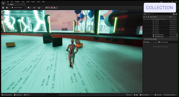Click the All Saved status button
The height and width of the screenshot is (97, 179).
coord(158,95)
